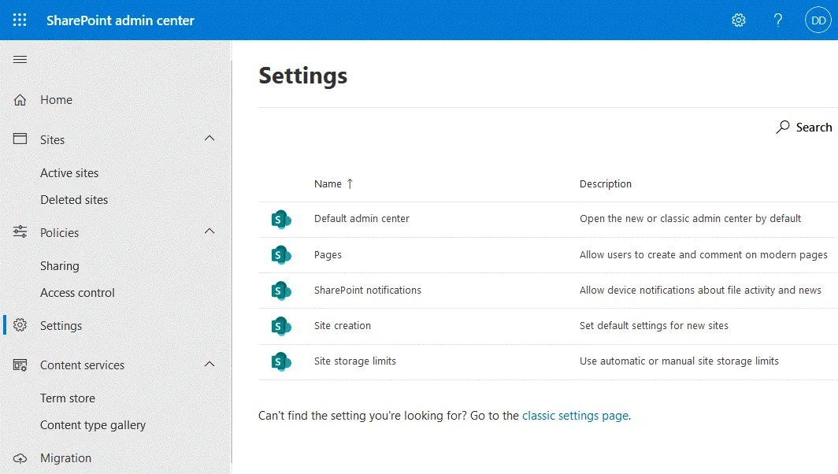Click the SharePoint icon next to Site creation

point(281,326)
